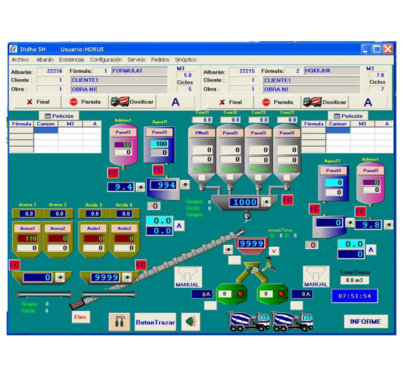Click the left MANUAL hopper icon
403x376 pixels.
[188, 277]
